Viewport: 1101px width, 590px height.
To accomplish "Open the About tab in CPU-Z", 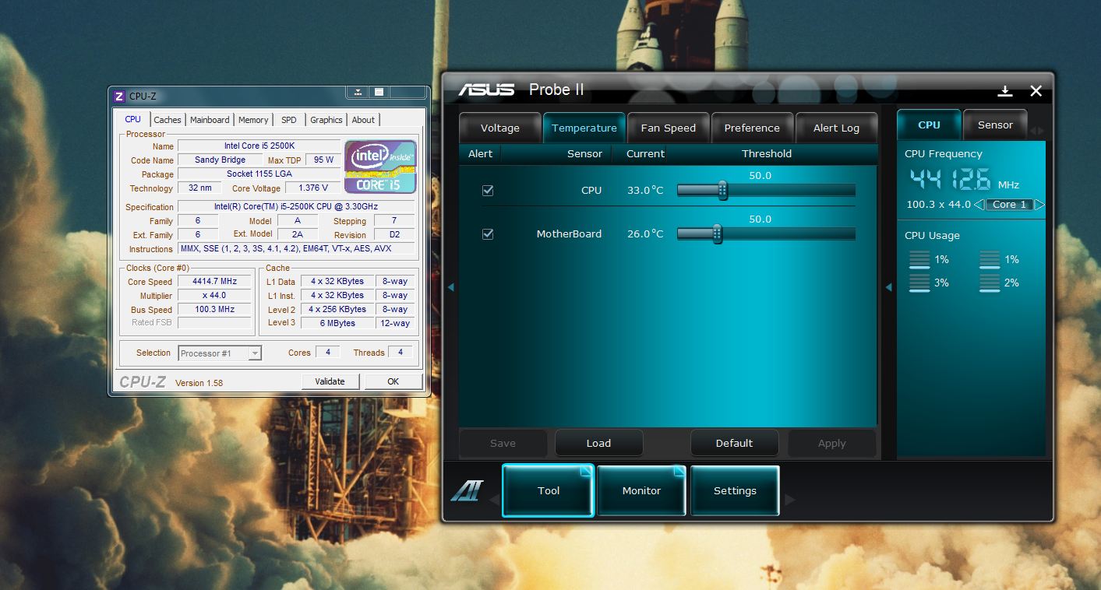I will coord(363,120).
